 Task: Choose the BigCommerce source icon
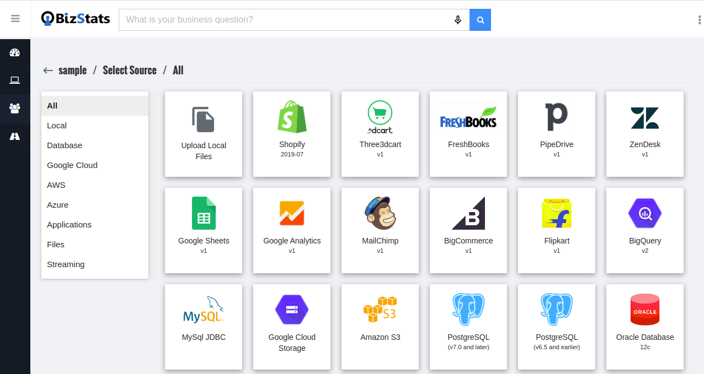(x=468, y=213)
